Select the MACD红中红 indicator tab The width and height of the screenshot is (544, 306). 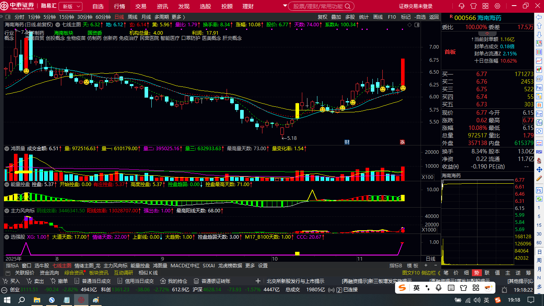tap(185, 265)
